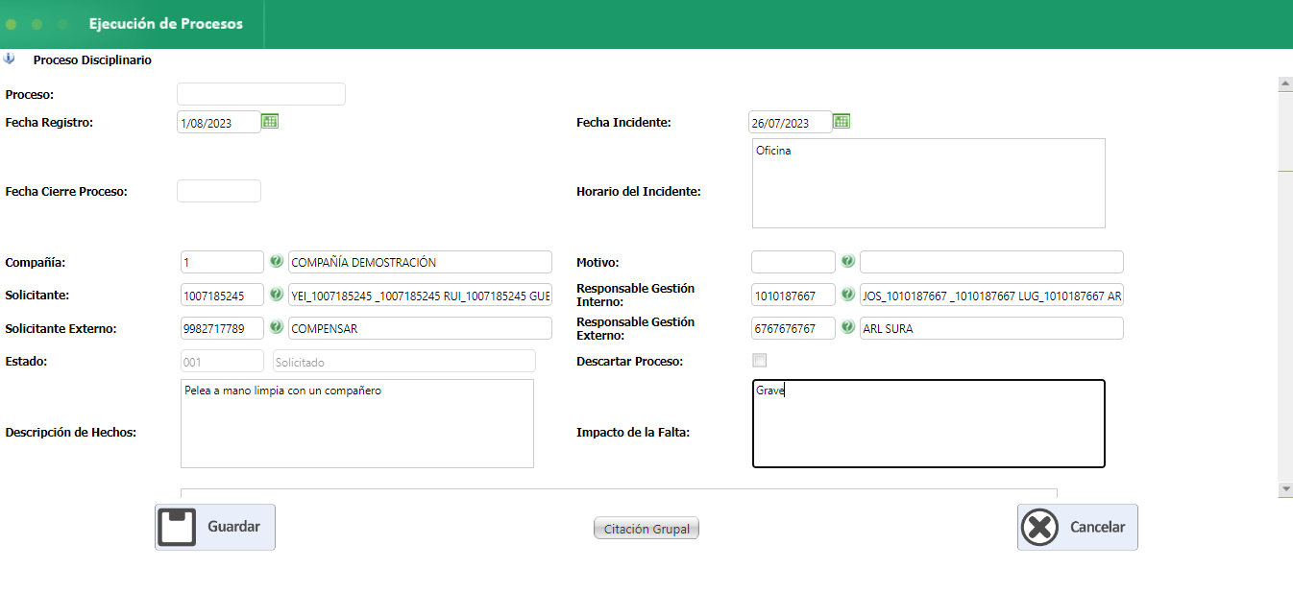Click Responsable Gestión Interno name field

coord(991,296)
